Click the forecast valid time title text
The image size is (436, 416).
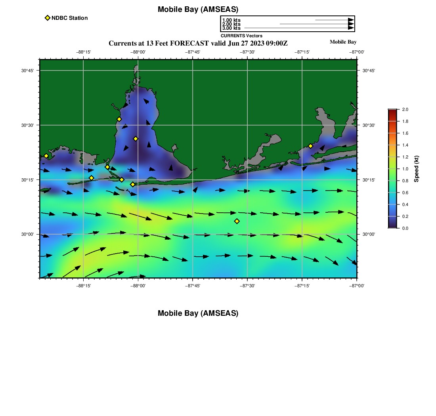click(198, 43)
